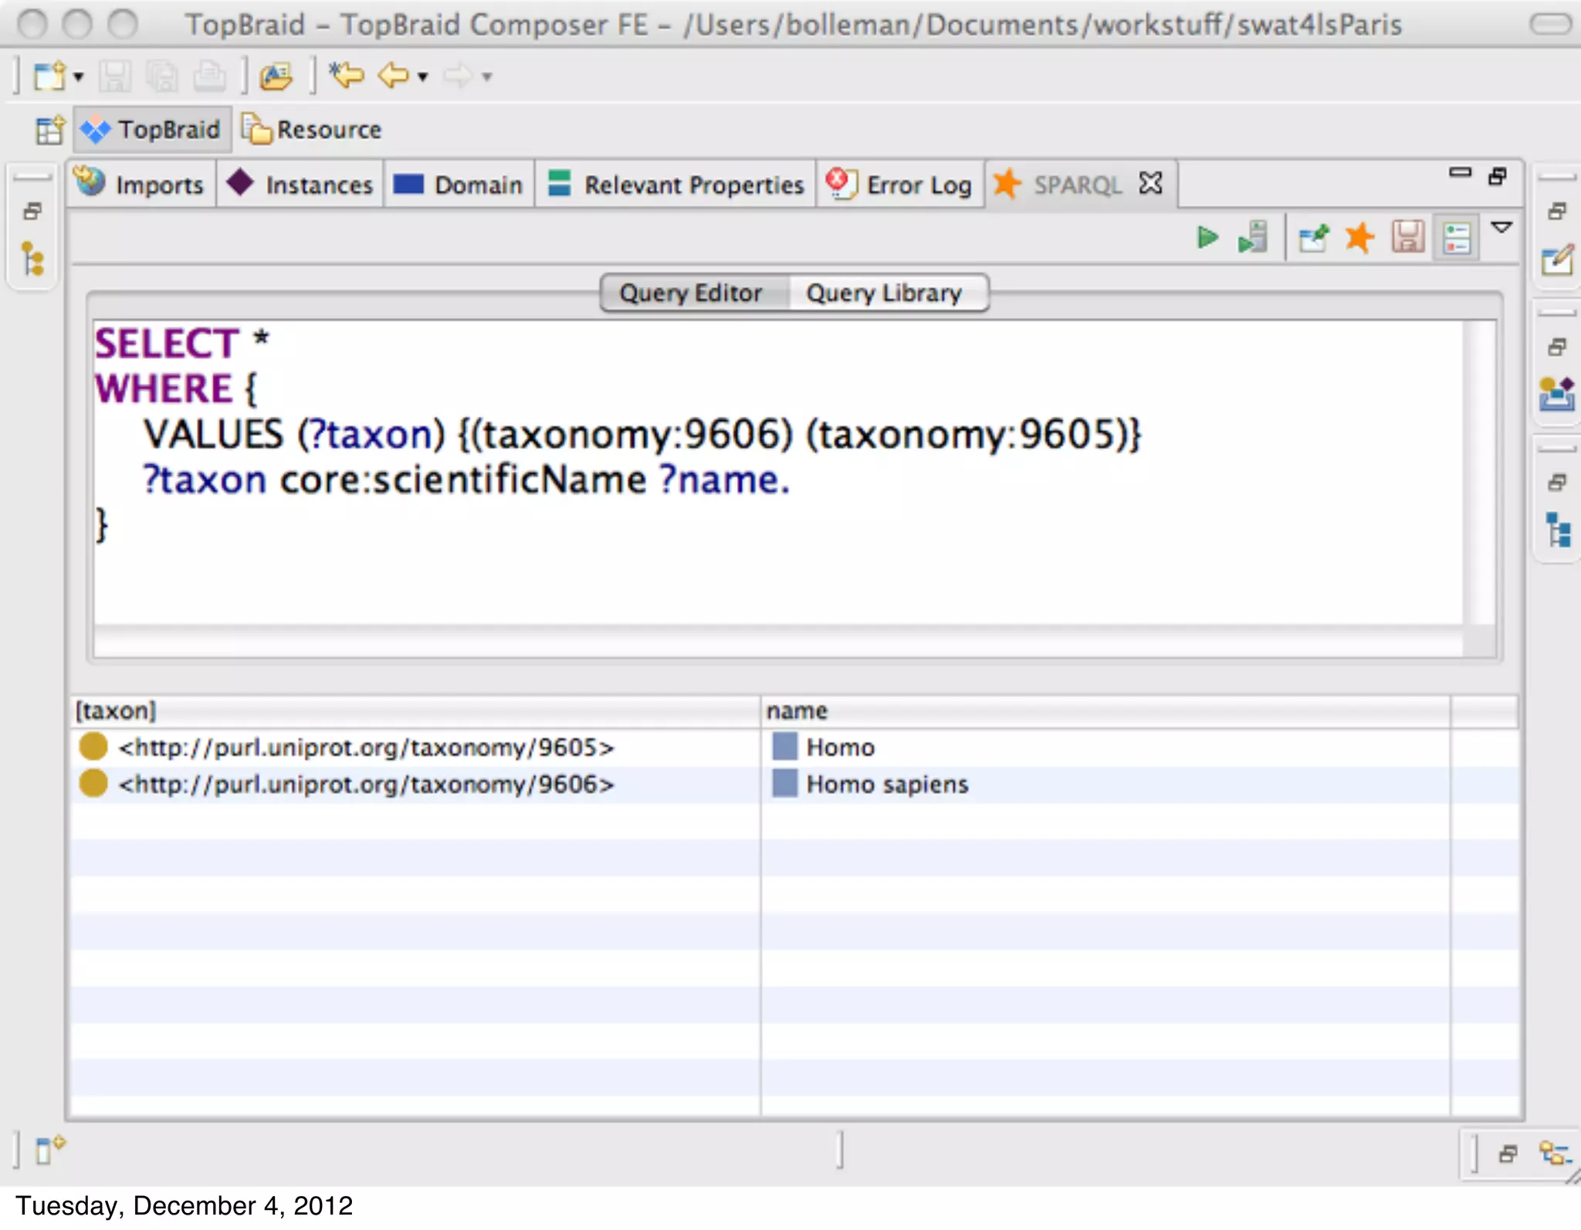The width and height of the screenshot is (1581, 1230).
Task: Toggle the results layout view icon
Action: [1456, 237]
